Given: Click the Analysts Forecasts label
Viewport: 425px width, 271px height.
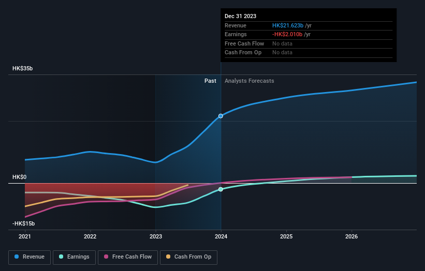Looking at the screenshot, I should [250, 81].
